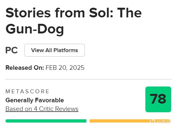Select the green 78 Metascore badge
Image resolution: width=176 pixels, height=128 pixels.
point(158,99)
